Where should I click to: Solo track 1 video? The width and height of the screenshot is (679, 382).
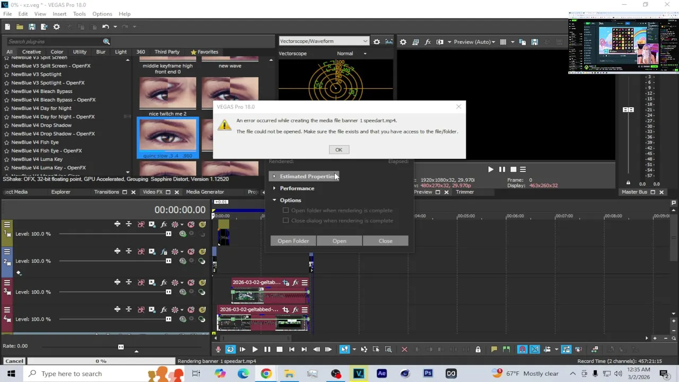point(202,224)
